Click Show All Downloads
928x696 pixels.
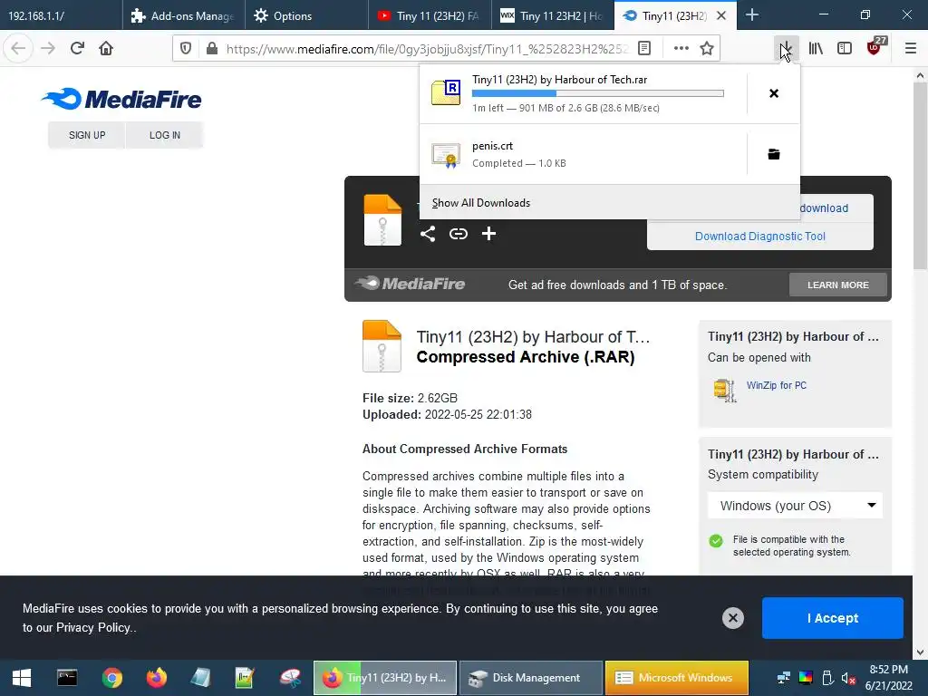(x=480, y=203)
